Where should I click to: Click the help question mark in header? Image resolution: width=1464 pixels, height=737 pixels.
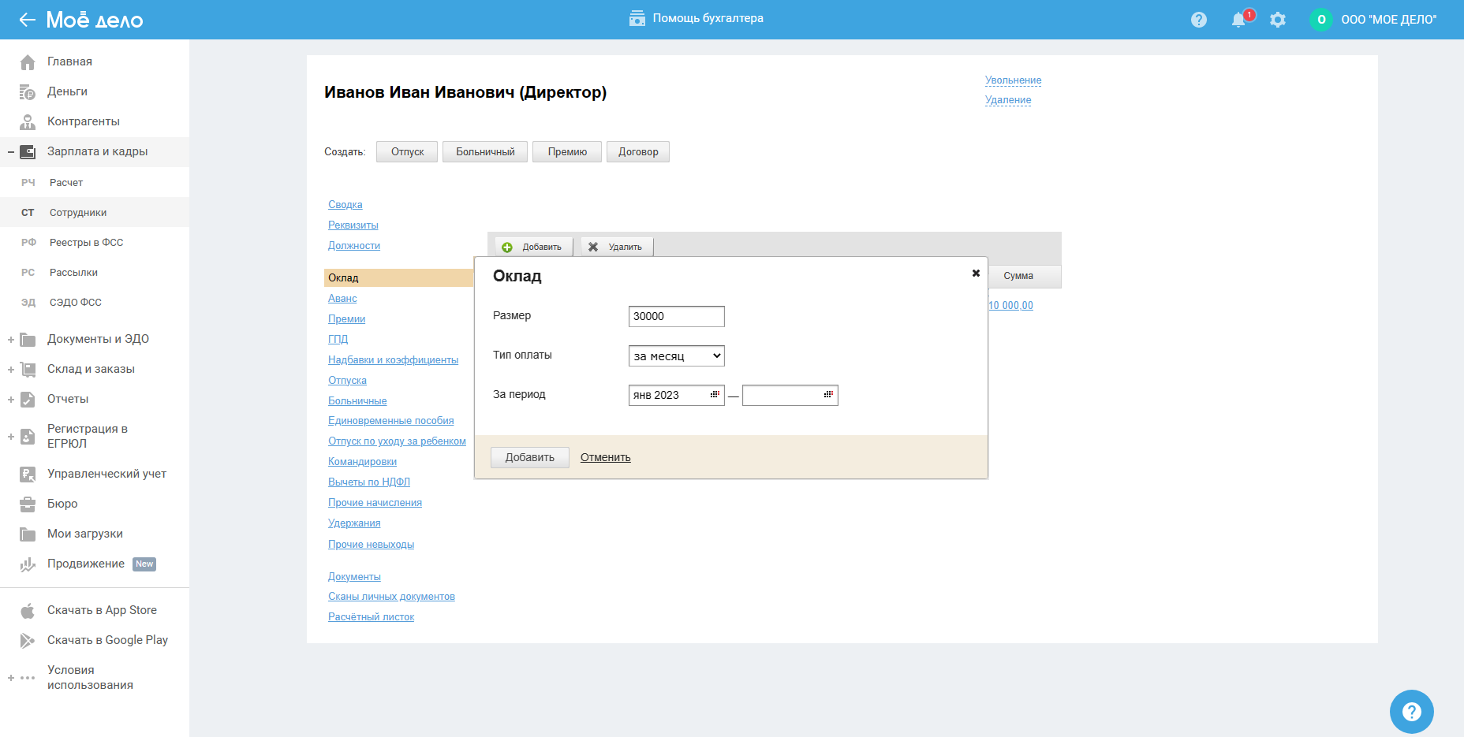pyautogui.click(x=1199, y=20)
